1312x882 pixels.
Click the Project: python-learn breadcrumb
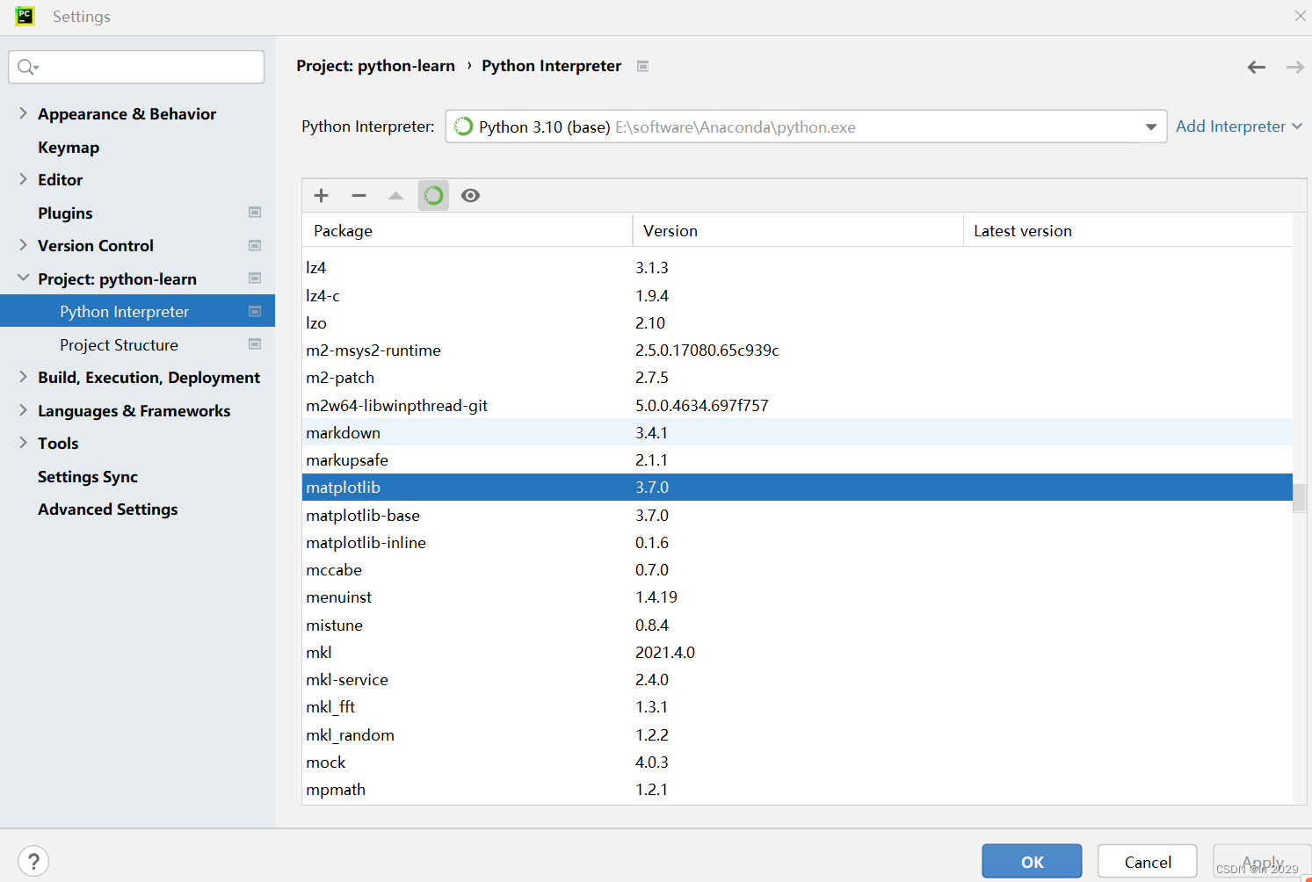(x=375, y=66)
